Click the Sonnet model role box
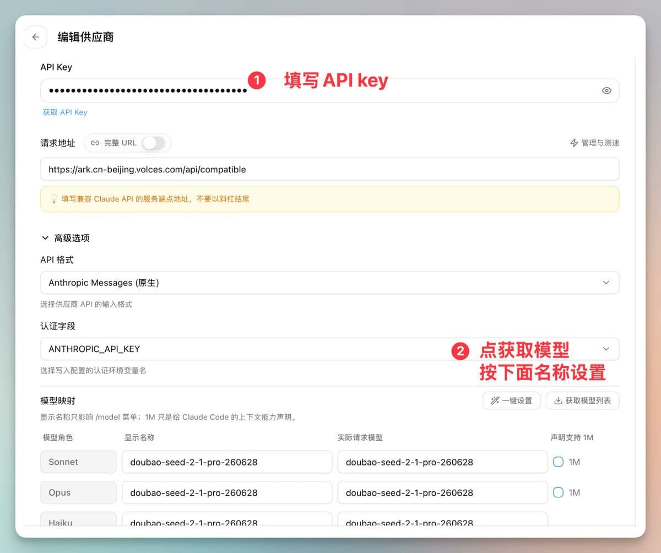Screen dimensions: 661x553 (x=78, y=462)
